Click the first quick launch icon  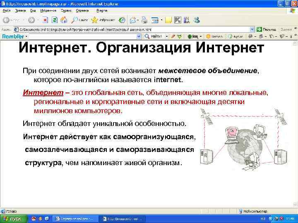(34, 218)
